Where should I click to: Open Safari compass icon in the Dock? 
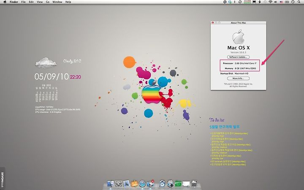[x=143, y=183]
